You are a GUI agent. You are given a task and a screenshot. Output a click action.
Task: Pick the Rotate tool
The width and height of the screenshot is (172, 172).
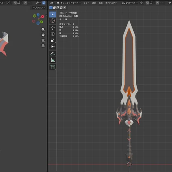pos(53,34)
